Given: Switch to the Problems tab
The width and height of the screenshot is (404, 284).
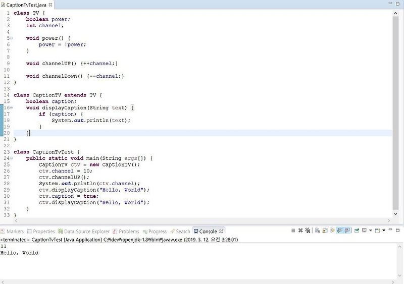Looking at the screenshot, I should tap(126, 231).
